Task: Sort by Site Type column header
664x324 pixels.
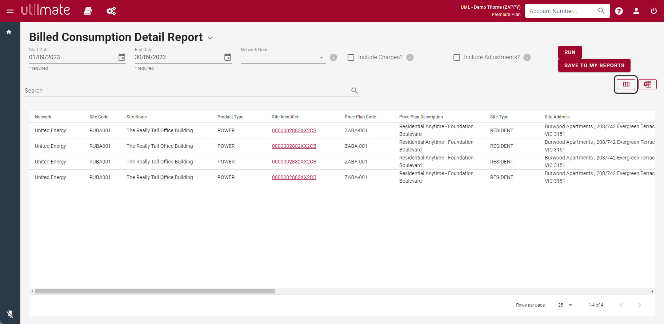Action: (x=499, y=117)
